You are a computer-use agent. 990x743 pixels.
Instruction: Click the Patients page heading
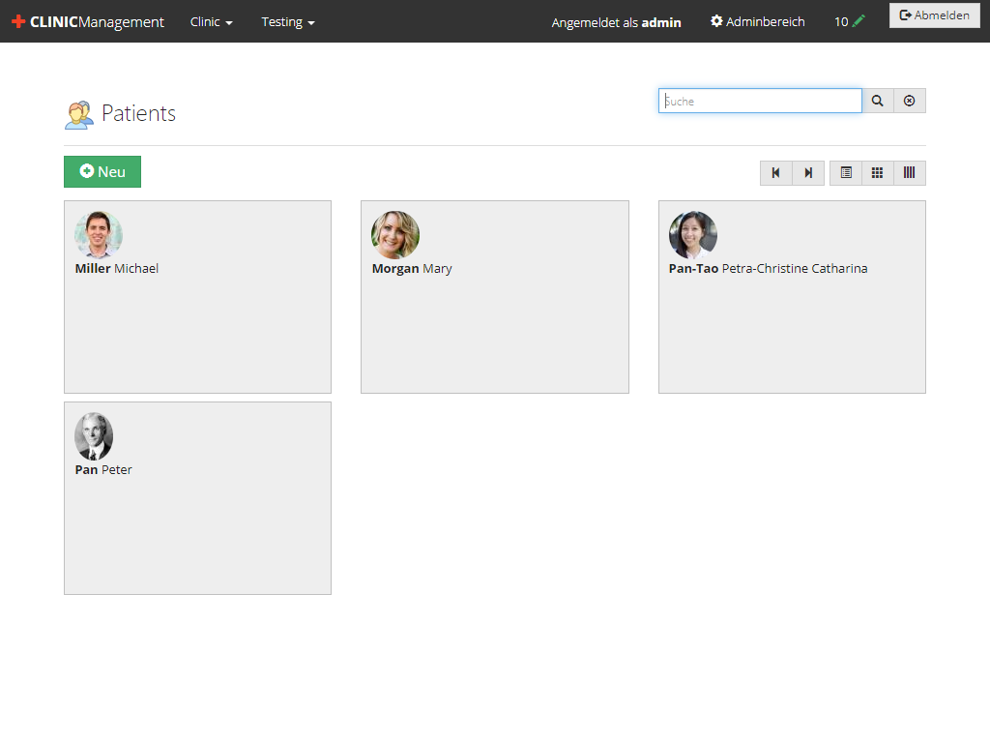coord(139,114)
